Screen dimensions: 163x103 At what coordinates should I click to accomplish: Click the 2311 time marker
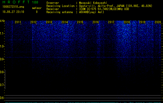pyautogui.click(x=18, y=22)
